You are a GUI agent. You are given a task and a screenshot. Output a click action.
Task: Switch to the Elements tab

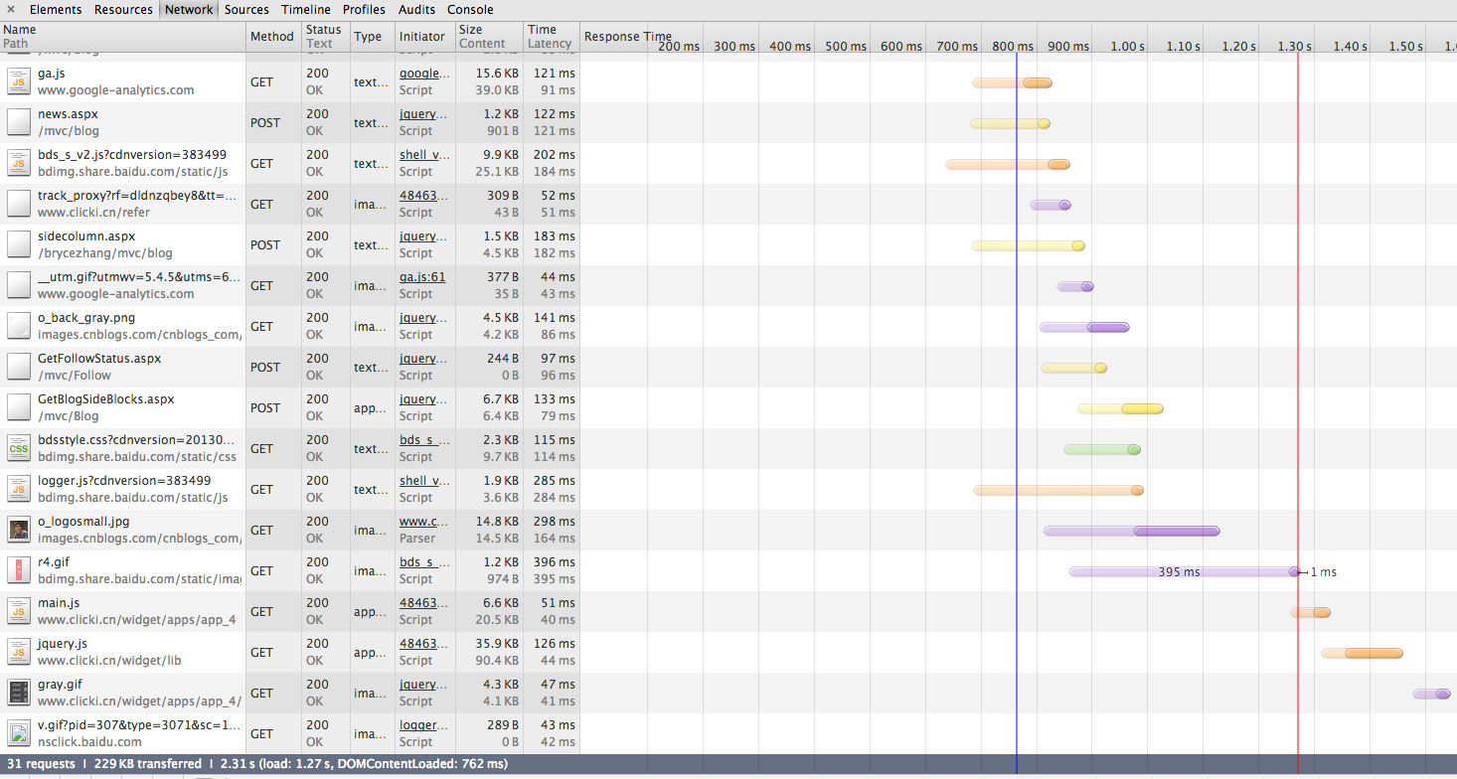click(x=56, y=9)
